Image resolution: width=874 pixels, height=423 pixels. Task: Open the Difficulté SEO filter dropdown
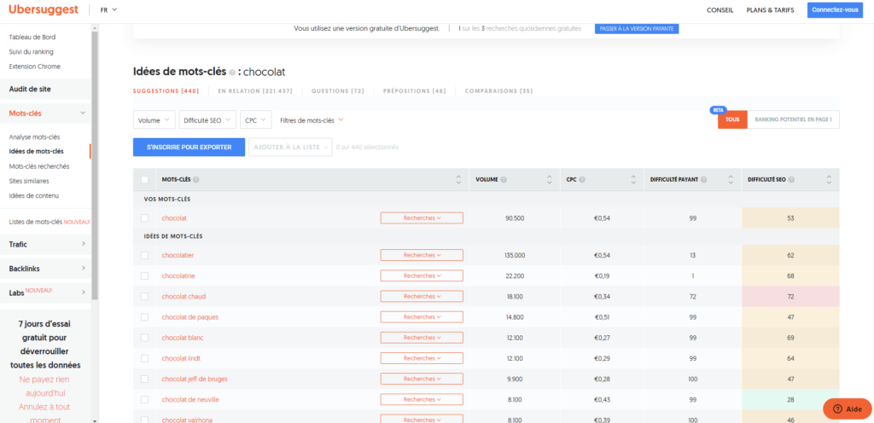coord(207,120)
